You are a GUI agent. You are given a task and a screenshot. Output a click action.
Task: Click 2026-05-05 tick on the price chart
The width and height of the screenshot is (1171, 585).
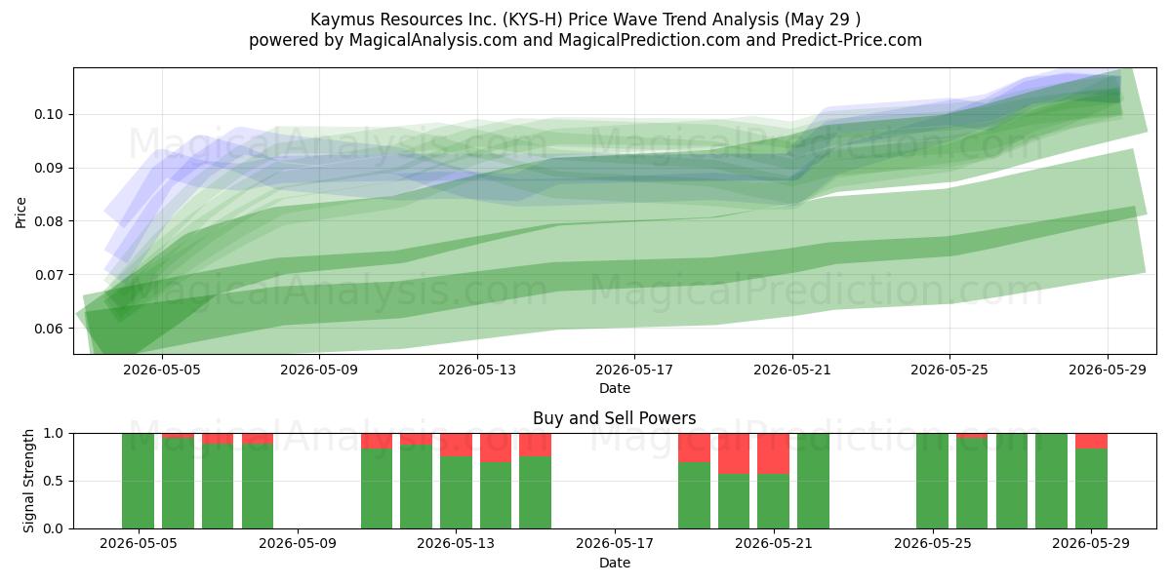pos(160,370)
